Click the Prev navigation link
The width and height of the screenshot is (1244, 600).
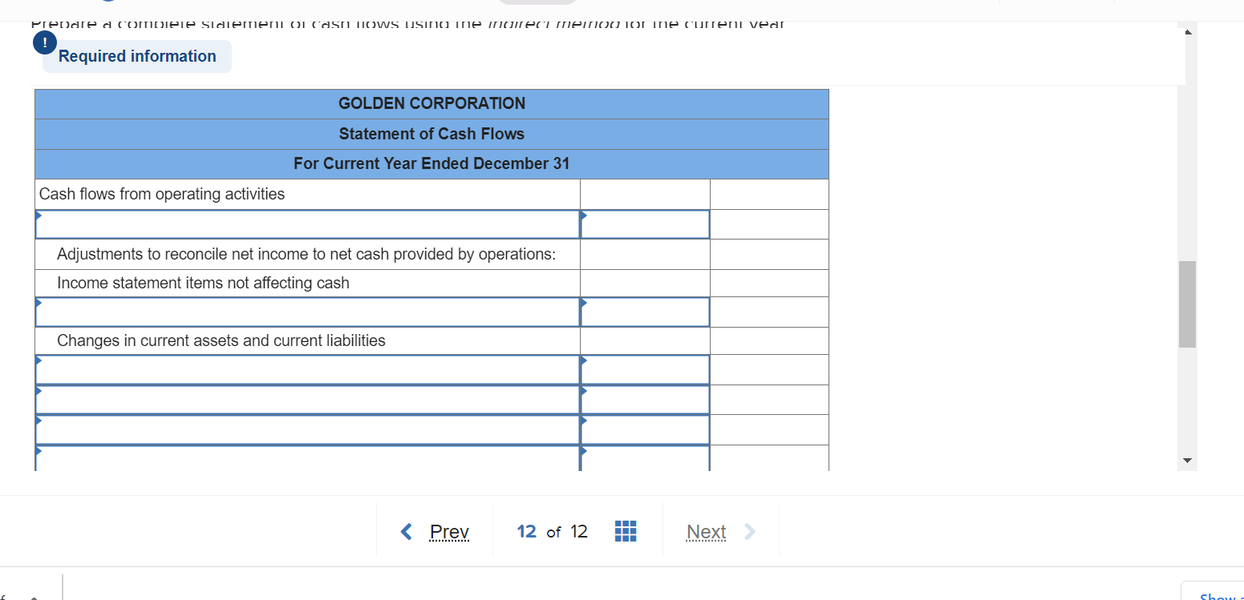coord(448,531)
